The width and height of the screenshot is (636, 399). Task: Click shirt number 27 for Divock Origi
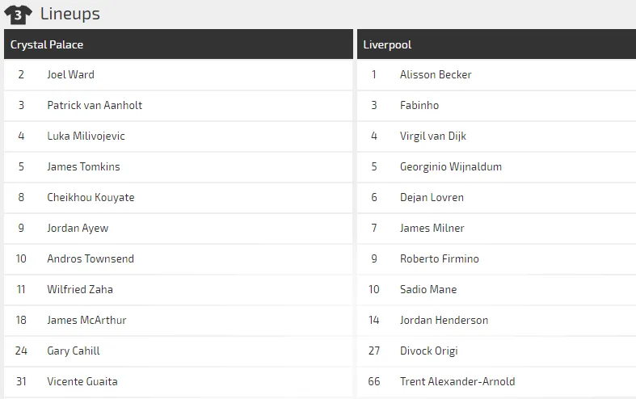(x=374, y=351)
